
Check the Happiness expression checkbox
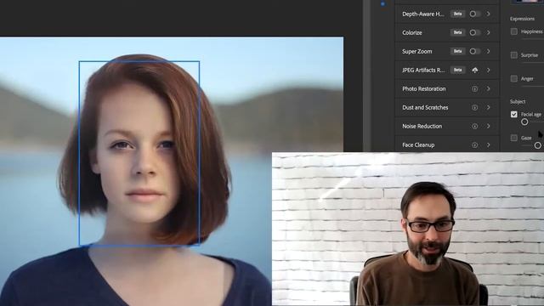pos(514,31)
